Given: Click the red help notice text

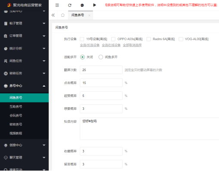Looking at the screenshot, I should coord(162,5).
